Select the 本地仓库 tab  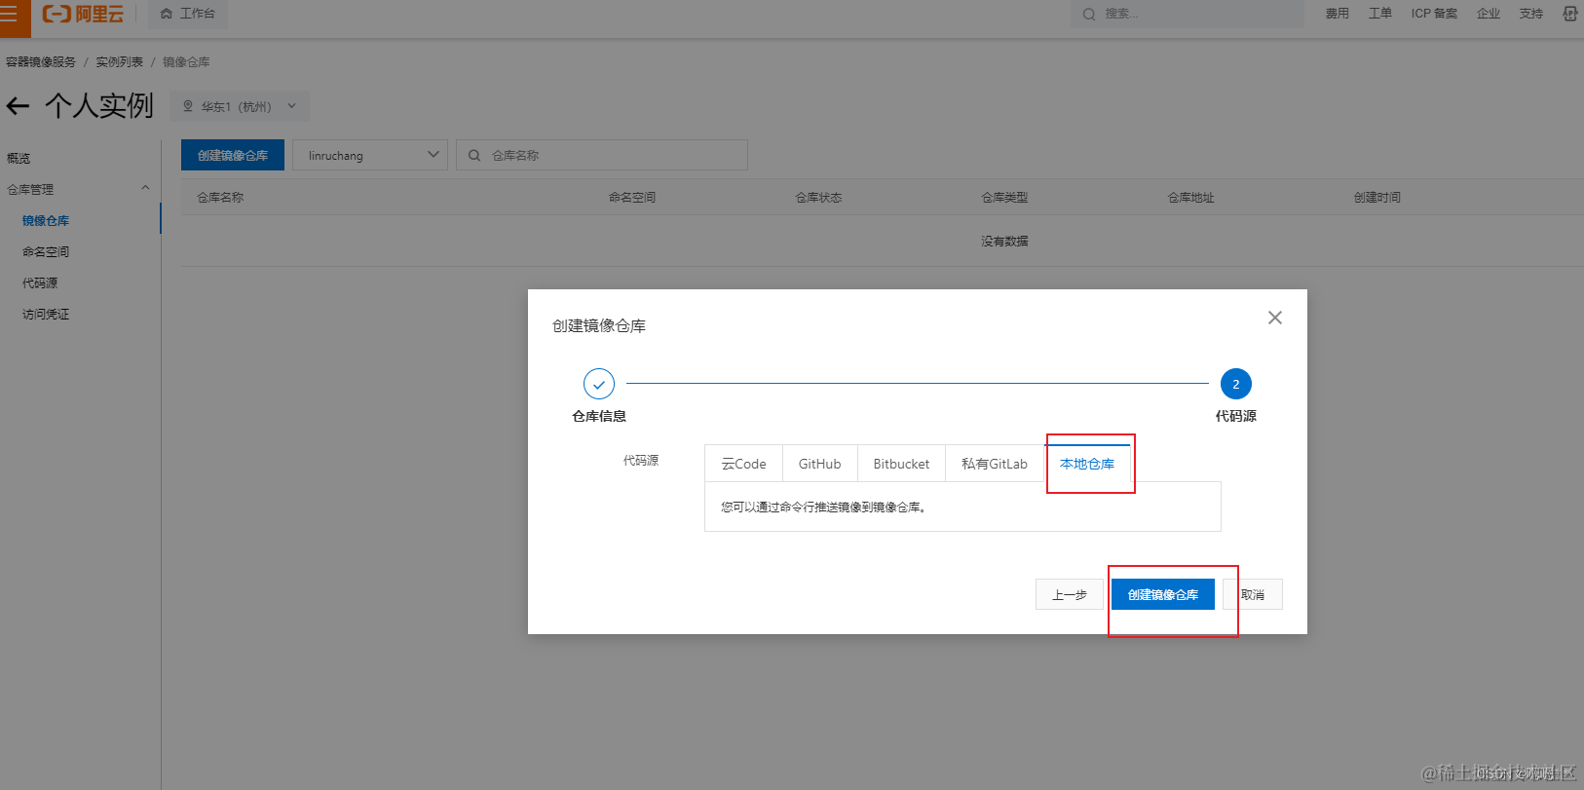1087,464
